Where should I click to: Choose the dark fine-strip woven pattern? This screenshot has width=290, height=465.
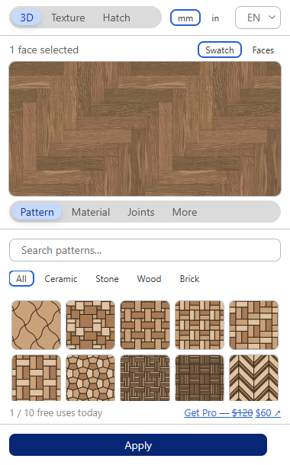pos(145,378)
